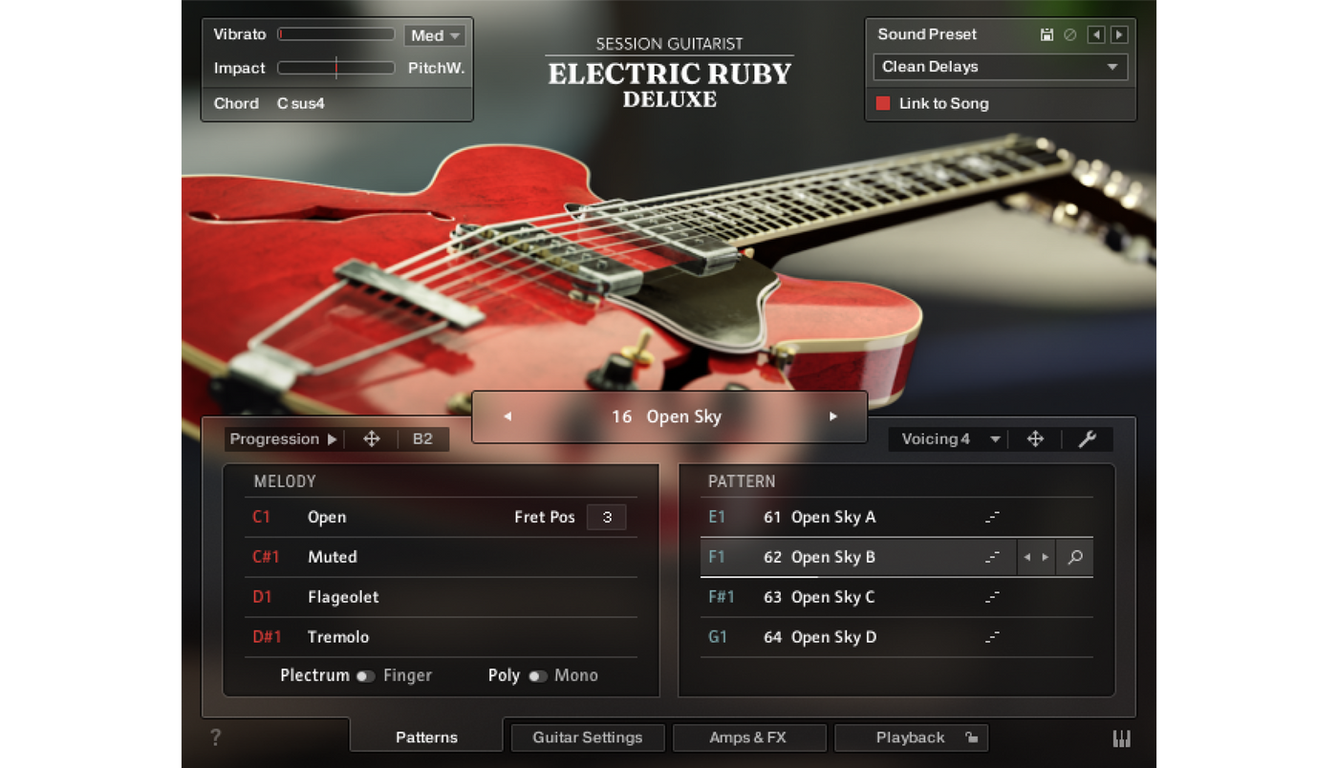Adjust the Vibrato slider
The height and width of the screenshot is (768, 1338).
(336, 34)
